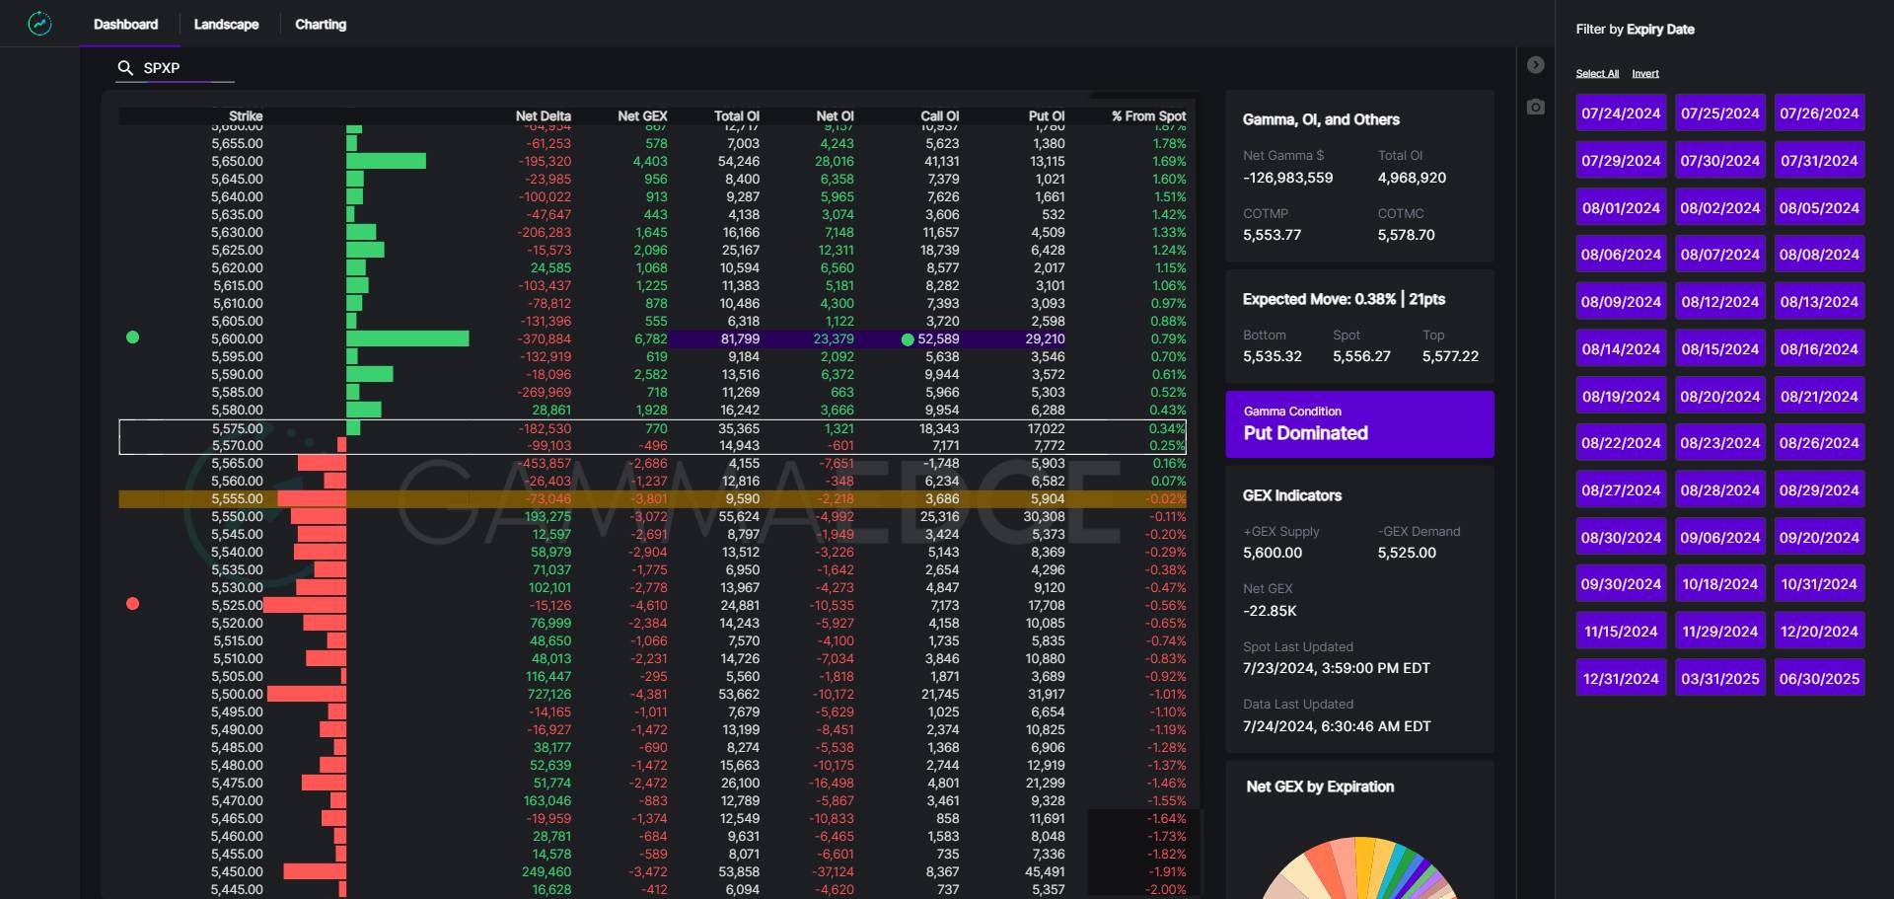Click the green dot marker at strike 5,600
This screenshot has height=899, width=1894.
[x=133, y=337]
